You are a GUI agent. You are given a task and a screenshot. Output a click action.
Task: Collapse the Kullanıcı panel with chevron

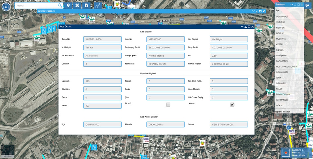click(x=291, y=5)
